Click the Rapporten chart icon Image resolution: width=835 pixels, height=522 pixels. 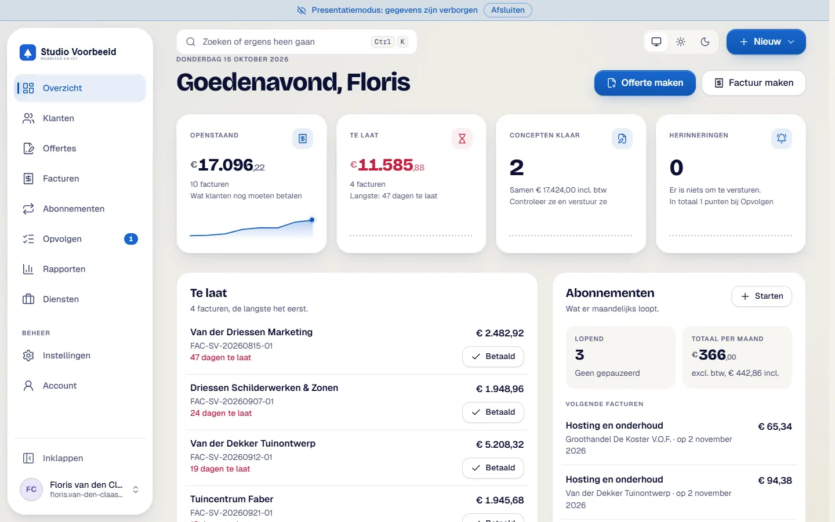pos(28,269)
